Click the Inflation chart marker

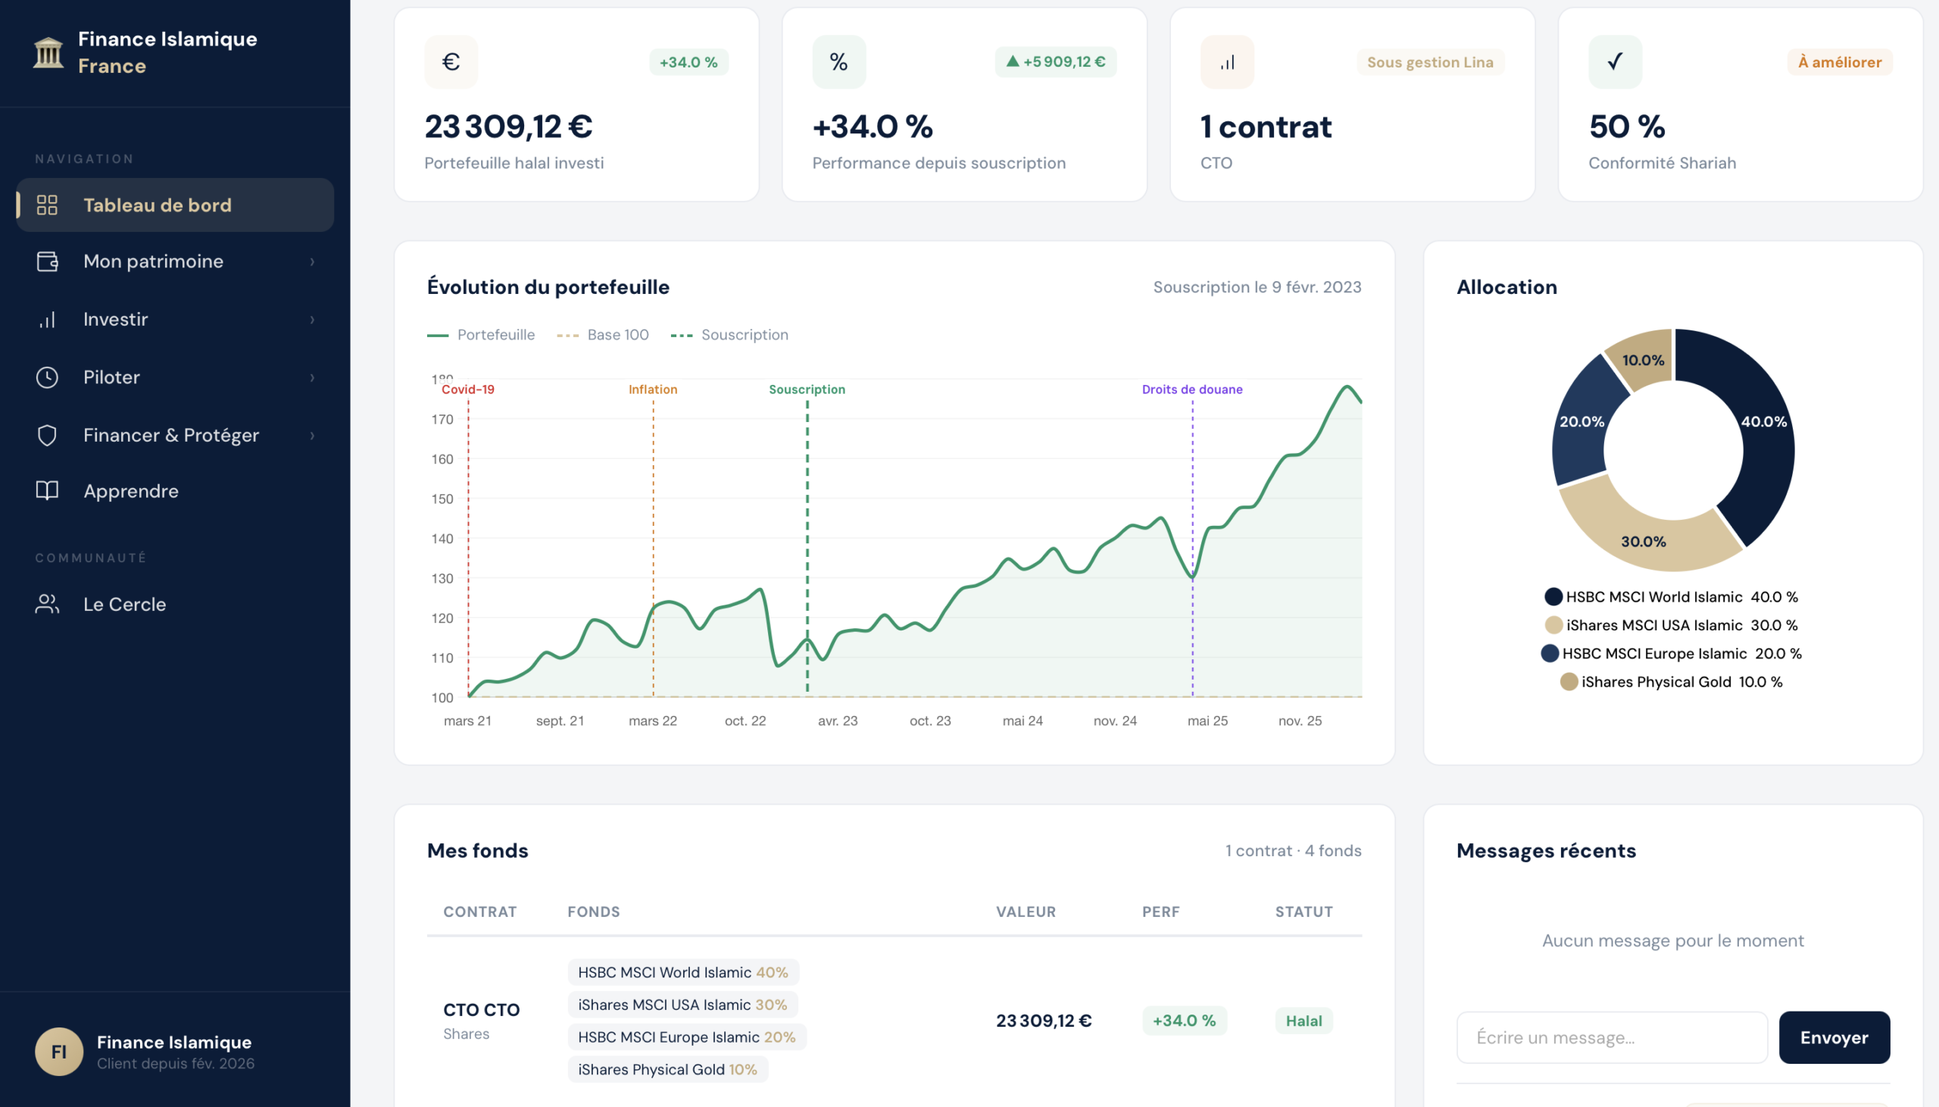coord(653,389)
